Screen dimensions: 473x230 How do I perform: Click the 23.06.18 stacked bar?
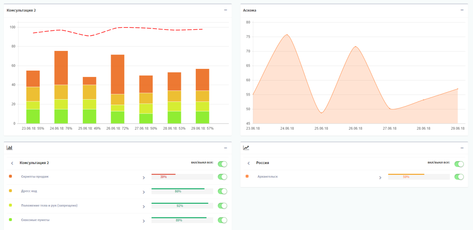[33, 97]
